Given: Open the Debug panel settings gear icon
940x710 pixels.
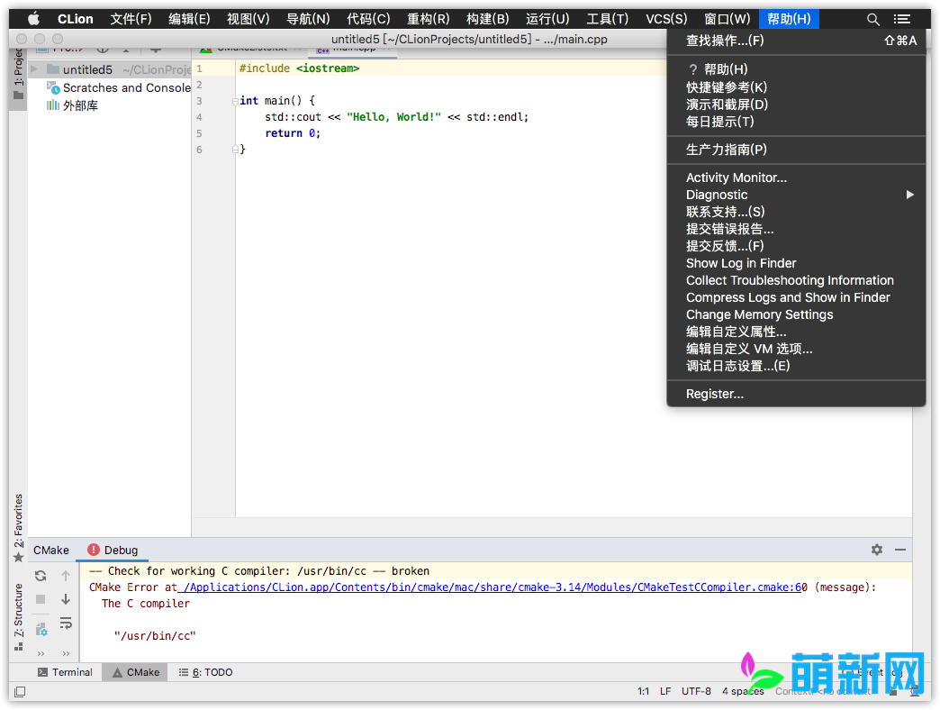Looking at the screenshot, I should coord(876,550).
